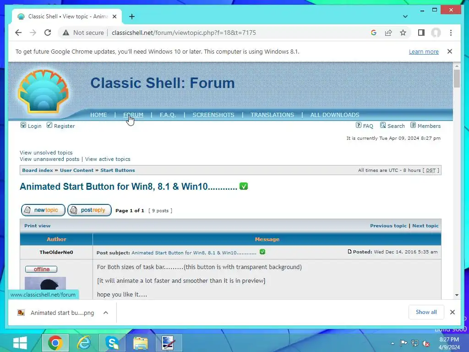Click the share page icon
Viewport: 469px width, 352px height.
coord(388,33)
